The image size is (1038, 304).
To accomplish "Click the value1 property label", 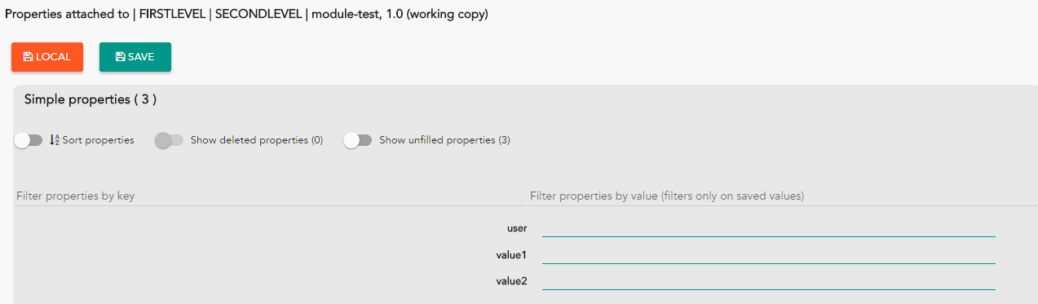I will click(x=511, y=255).
